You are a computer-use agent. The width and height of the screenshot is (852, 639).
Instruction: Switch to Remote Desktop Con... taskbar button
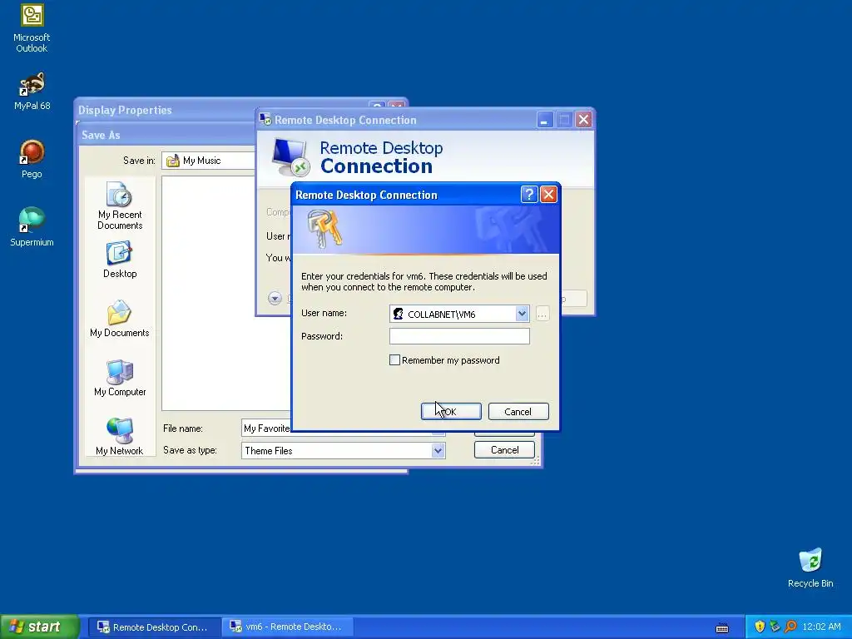pyautogui.click(x=154, y=627)
